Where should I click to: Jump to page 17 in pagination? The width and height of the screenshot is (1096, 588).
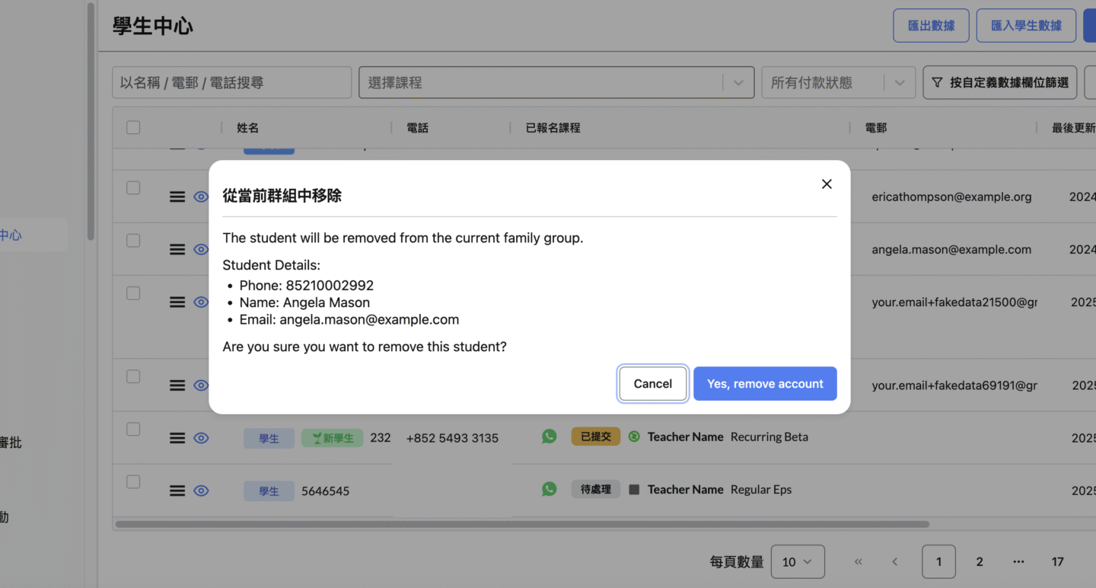(x=1057, y=562)
